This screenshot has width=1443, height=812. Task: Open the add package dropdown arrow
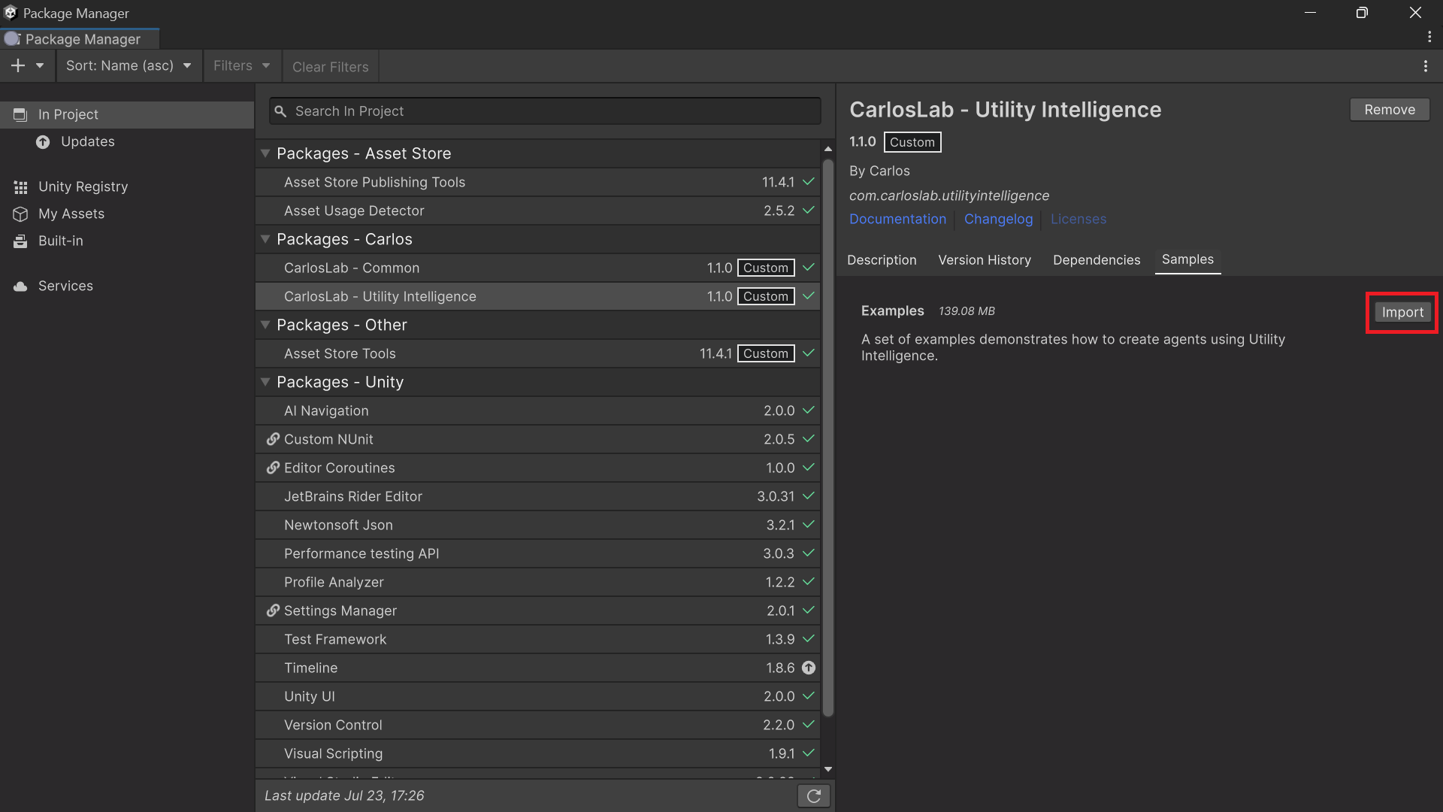40,66
